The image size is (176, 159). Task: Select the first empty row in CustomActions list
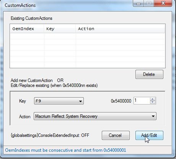tap(88, 36)
